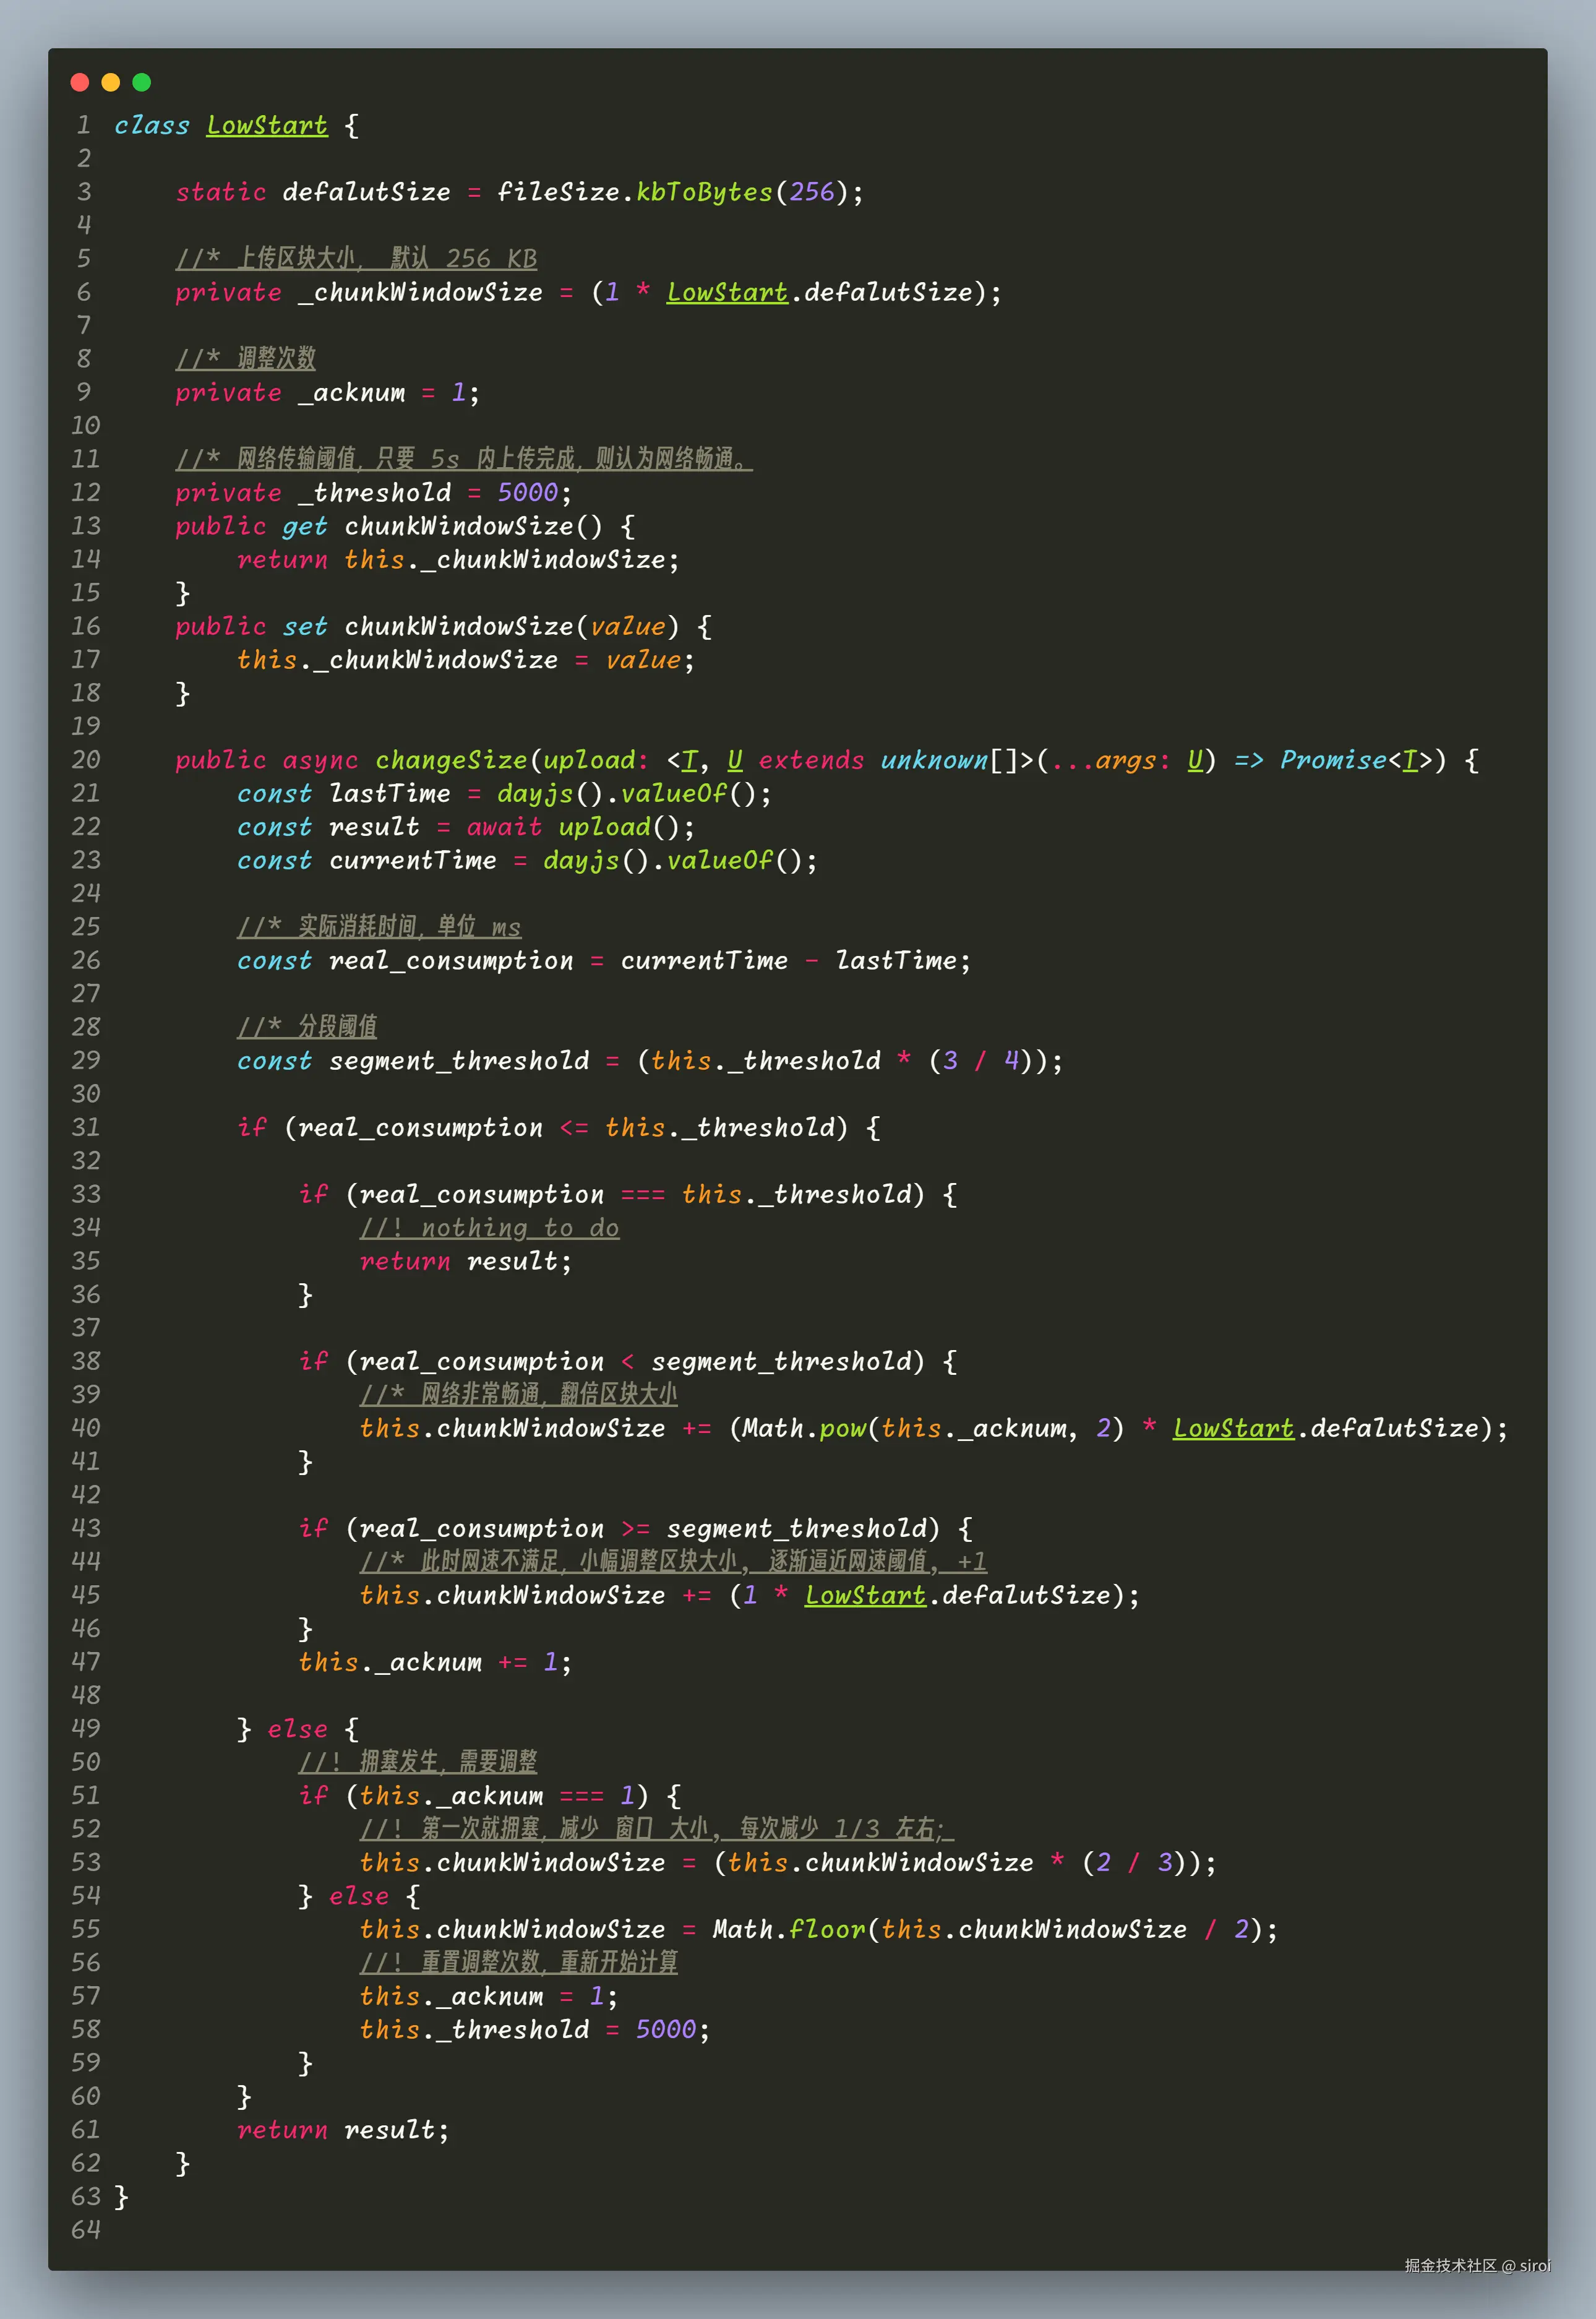
Task: Click the 5000 value on line 12
Action: (528, 493)
